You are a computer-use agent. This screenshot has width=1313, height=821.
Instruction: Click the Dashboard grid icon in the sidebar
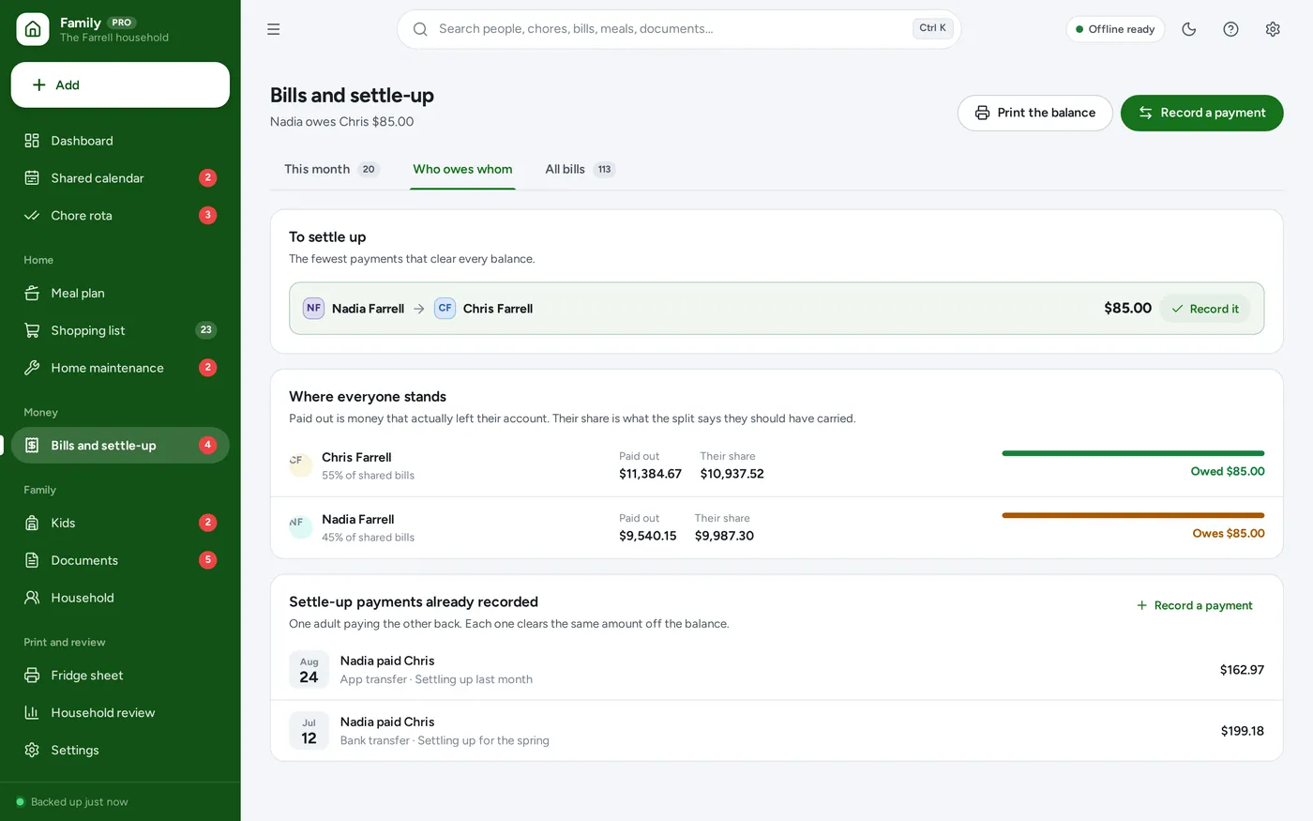(x=32, y=141)
